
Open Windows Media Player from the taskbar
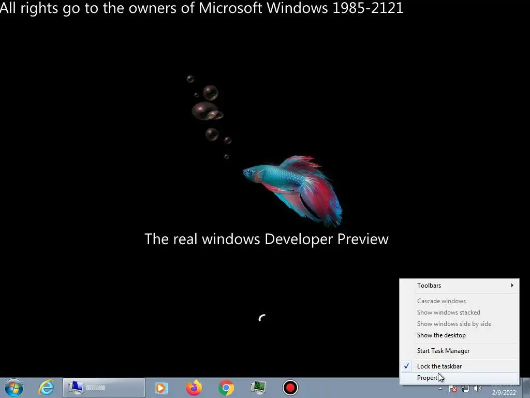coord(161,388)
